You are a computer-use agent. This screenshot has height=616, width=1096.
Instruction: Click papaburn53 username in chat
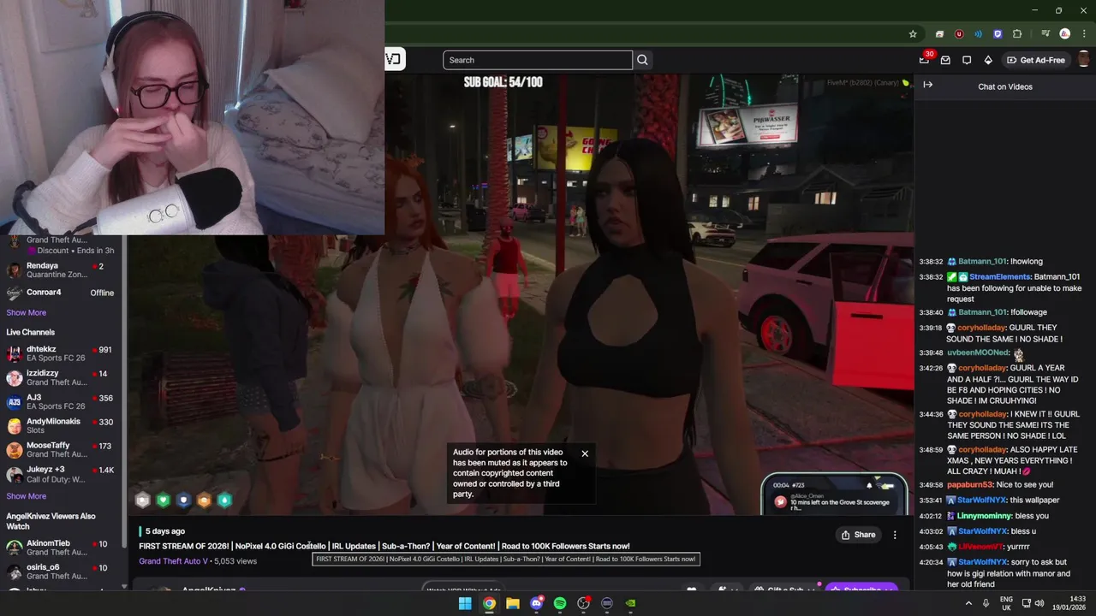coord(969,484)
